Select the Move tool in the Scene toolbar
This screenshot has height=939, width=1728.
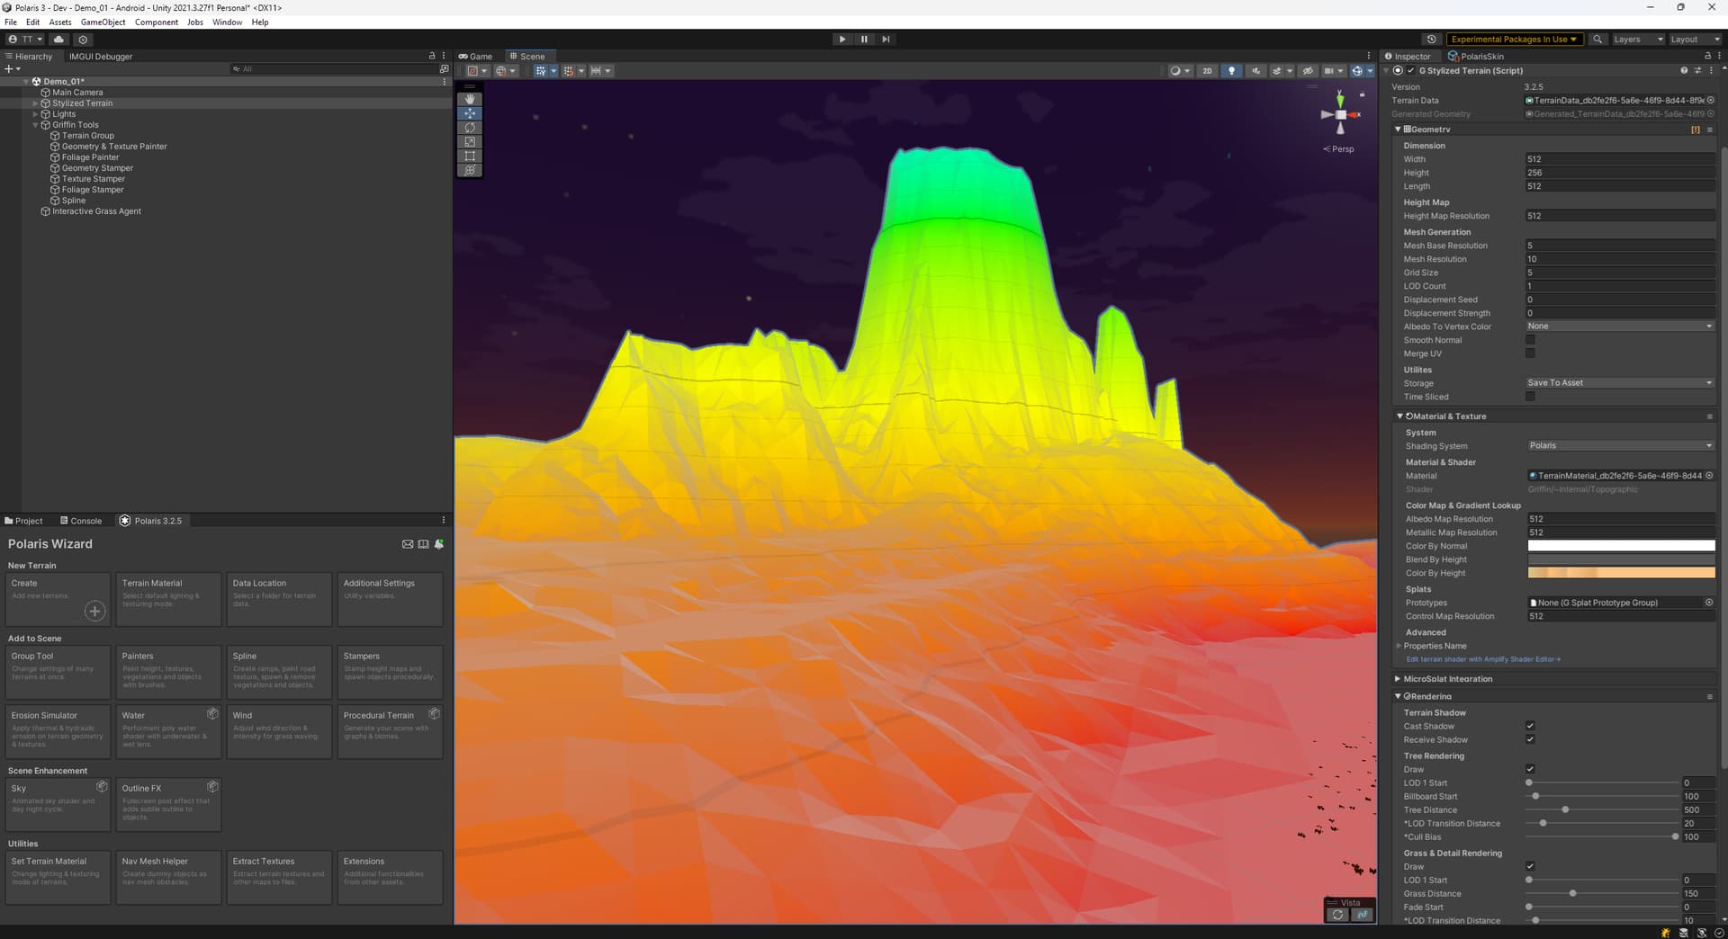(470, 113)
